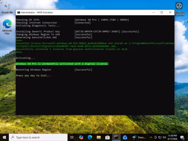
Task: Open the clock showing 11:58 PM
Action: tap(172, 137)
